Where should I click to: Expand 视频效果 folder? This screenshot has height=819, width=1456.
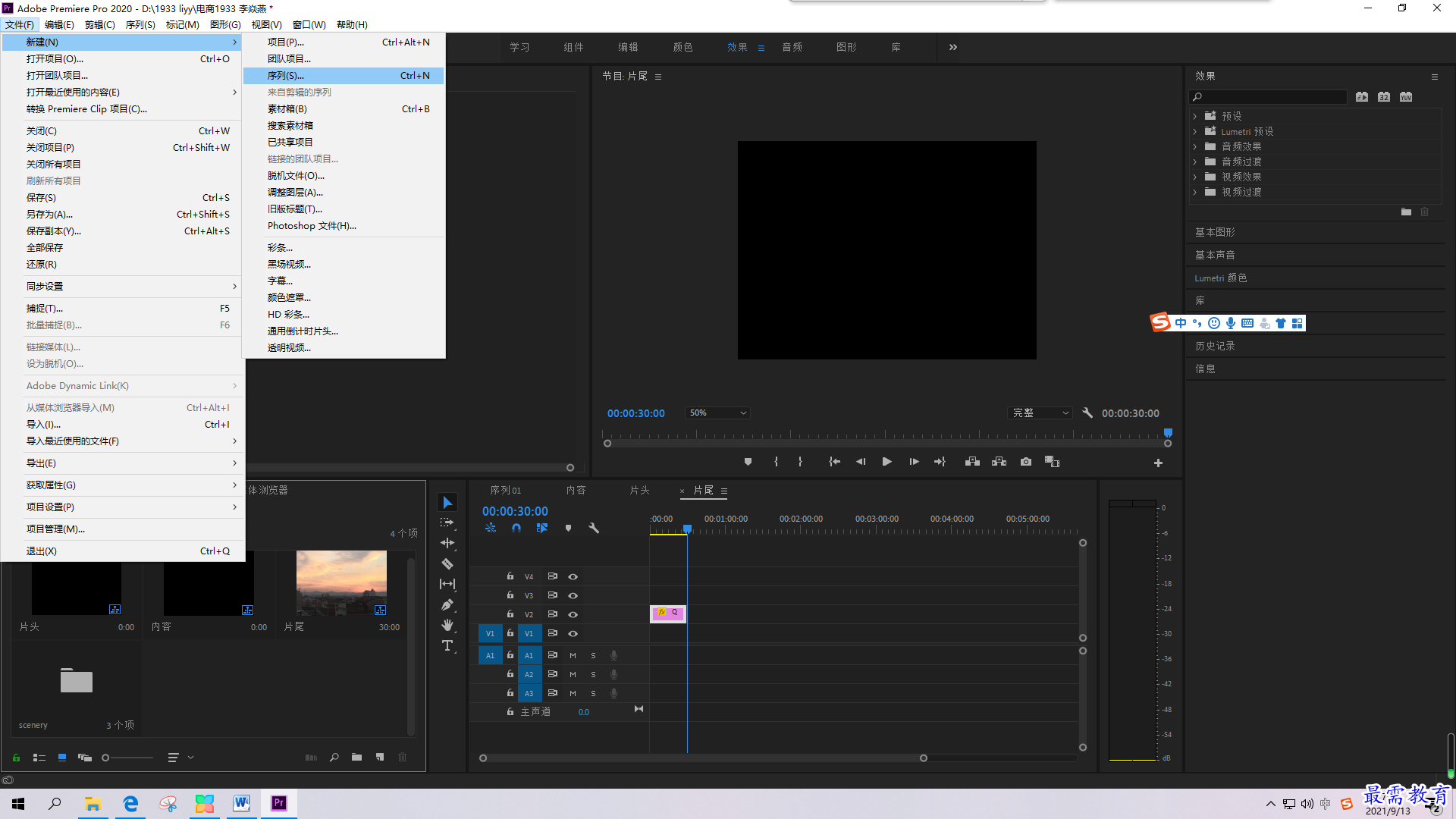point(1195,177)
